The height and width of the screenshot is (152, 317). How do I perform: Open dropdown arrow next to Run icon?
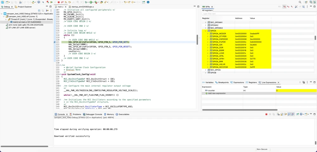93,2
